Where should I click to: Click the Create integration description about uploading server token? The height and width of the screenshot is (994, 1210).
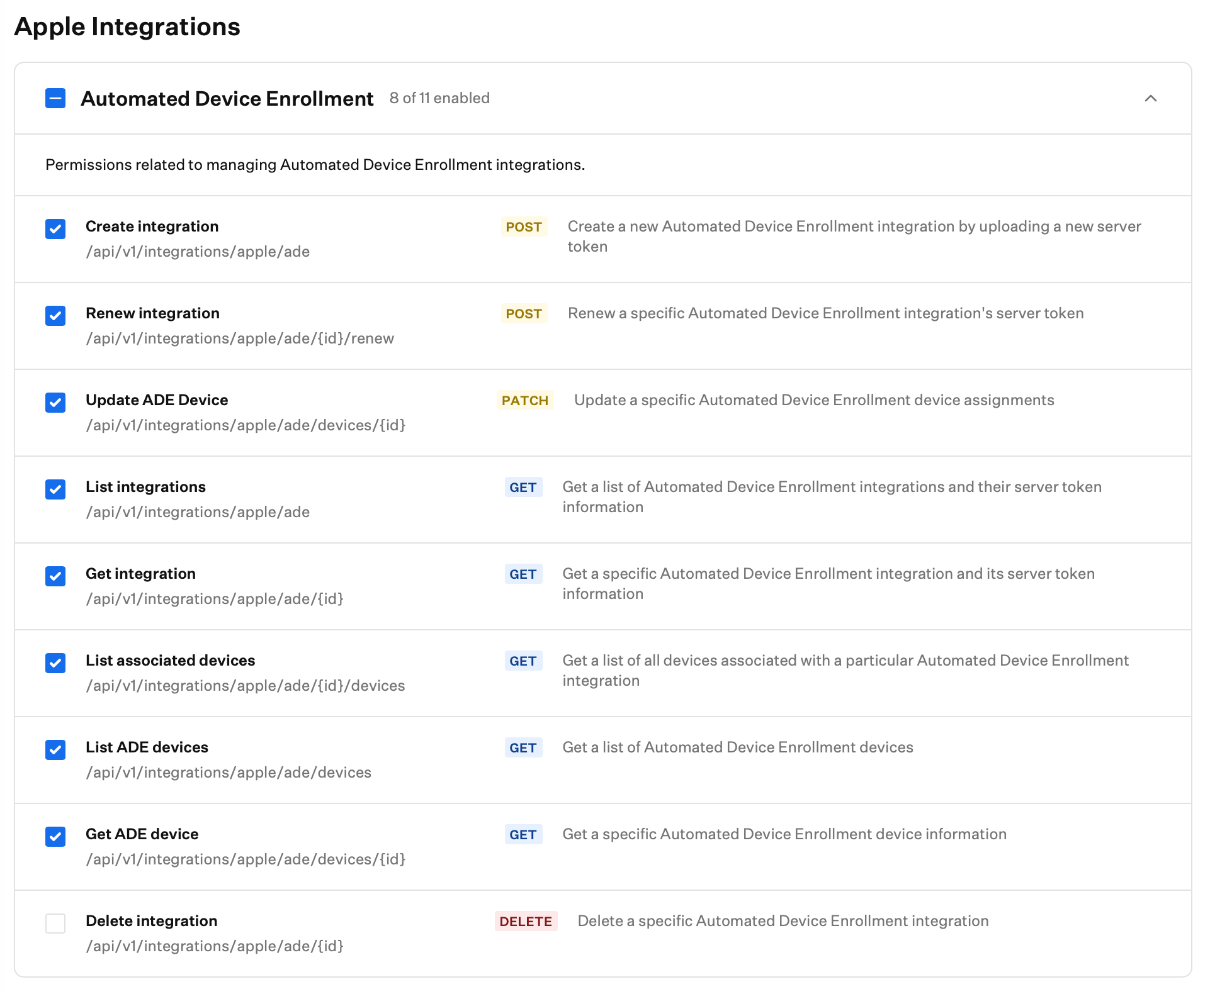[854, 237]
